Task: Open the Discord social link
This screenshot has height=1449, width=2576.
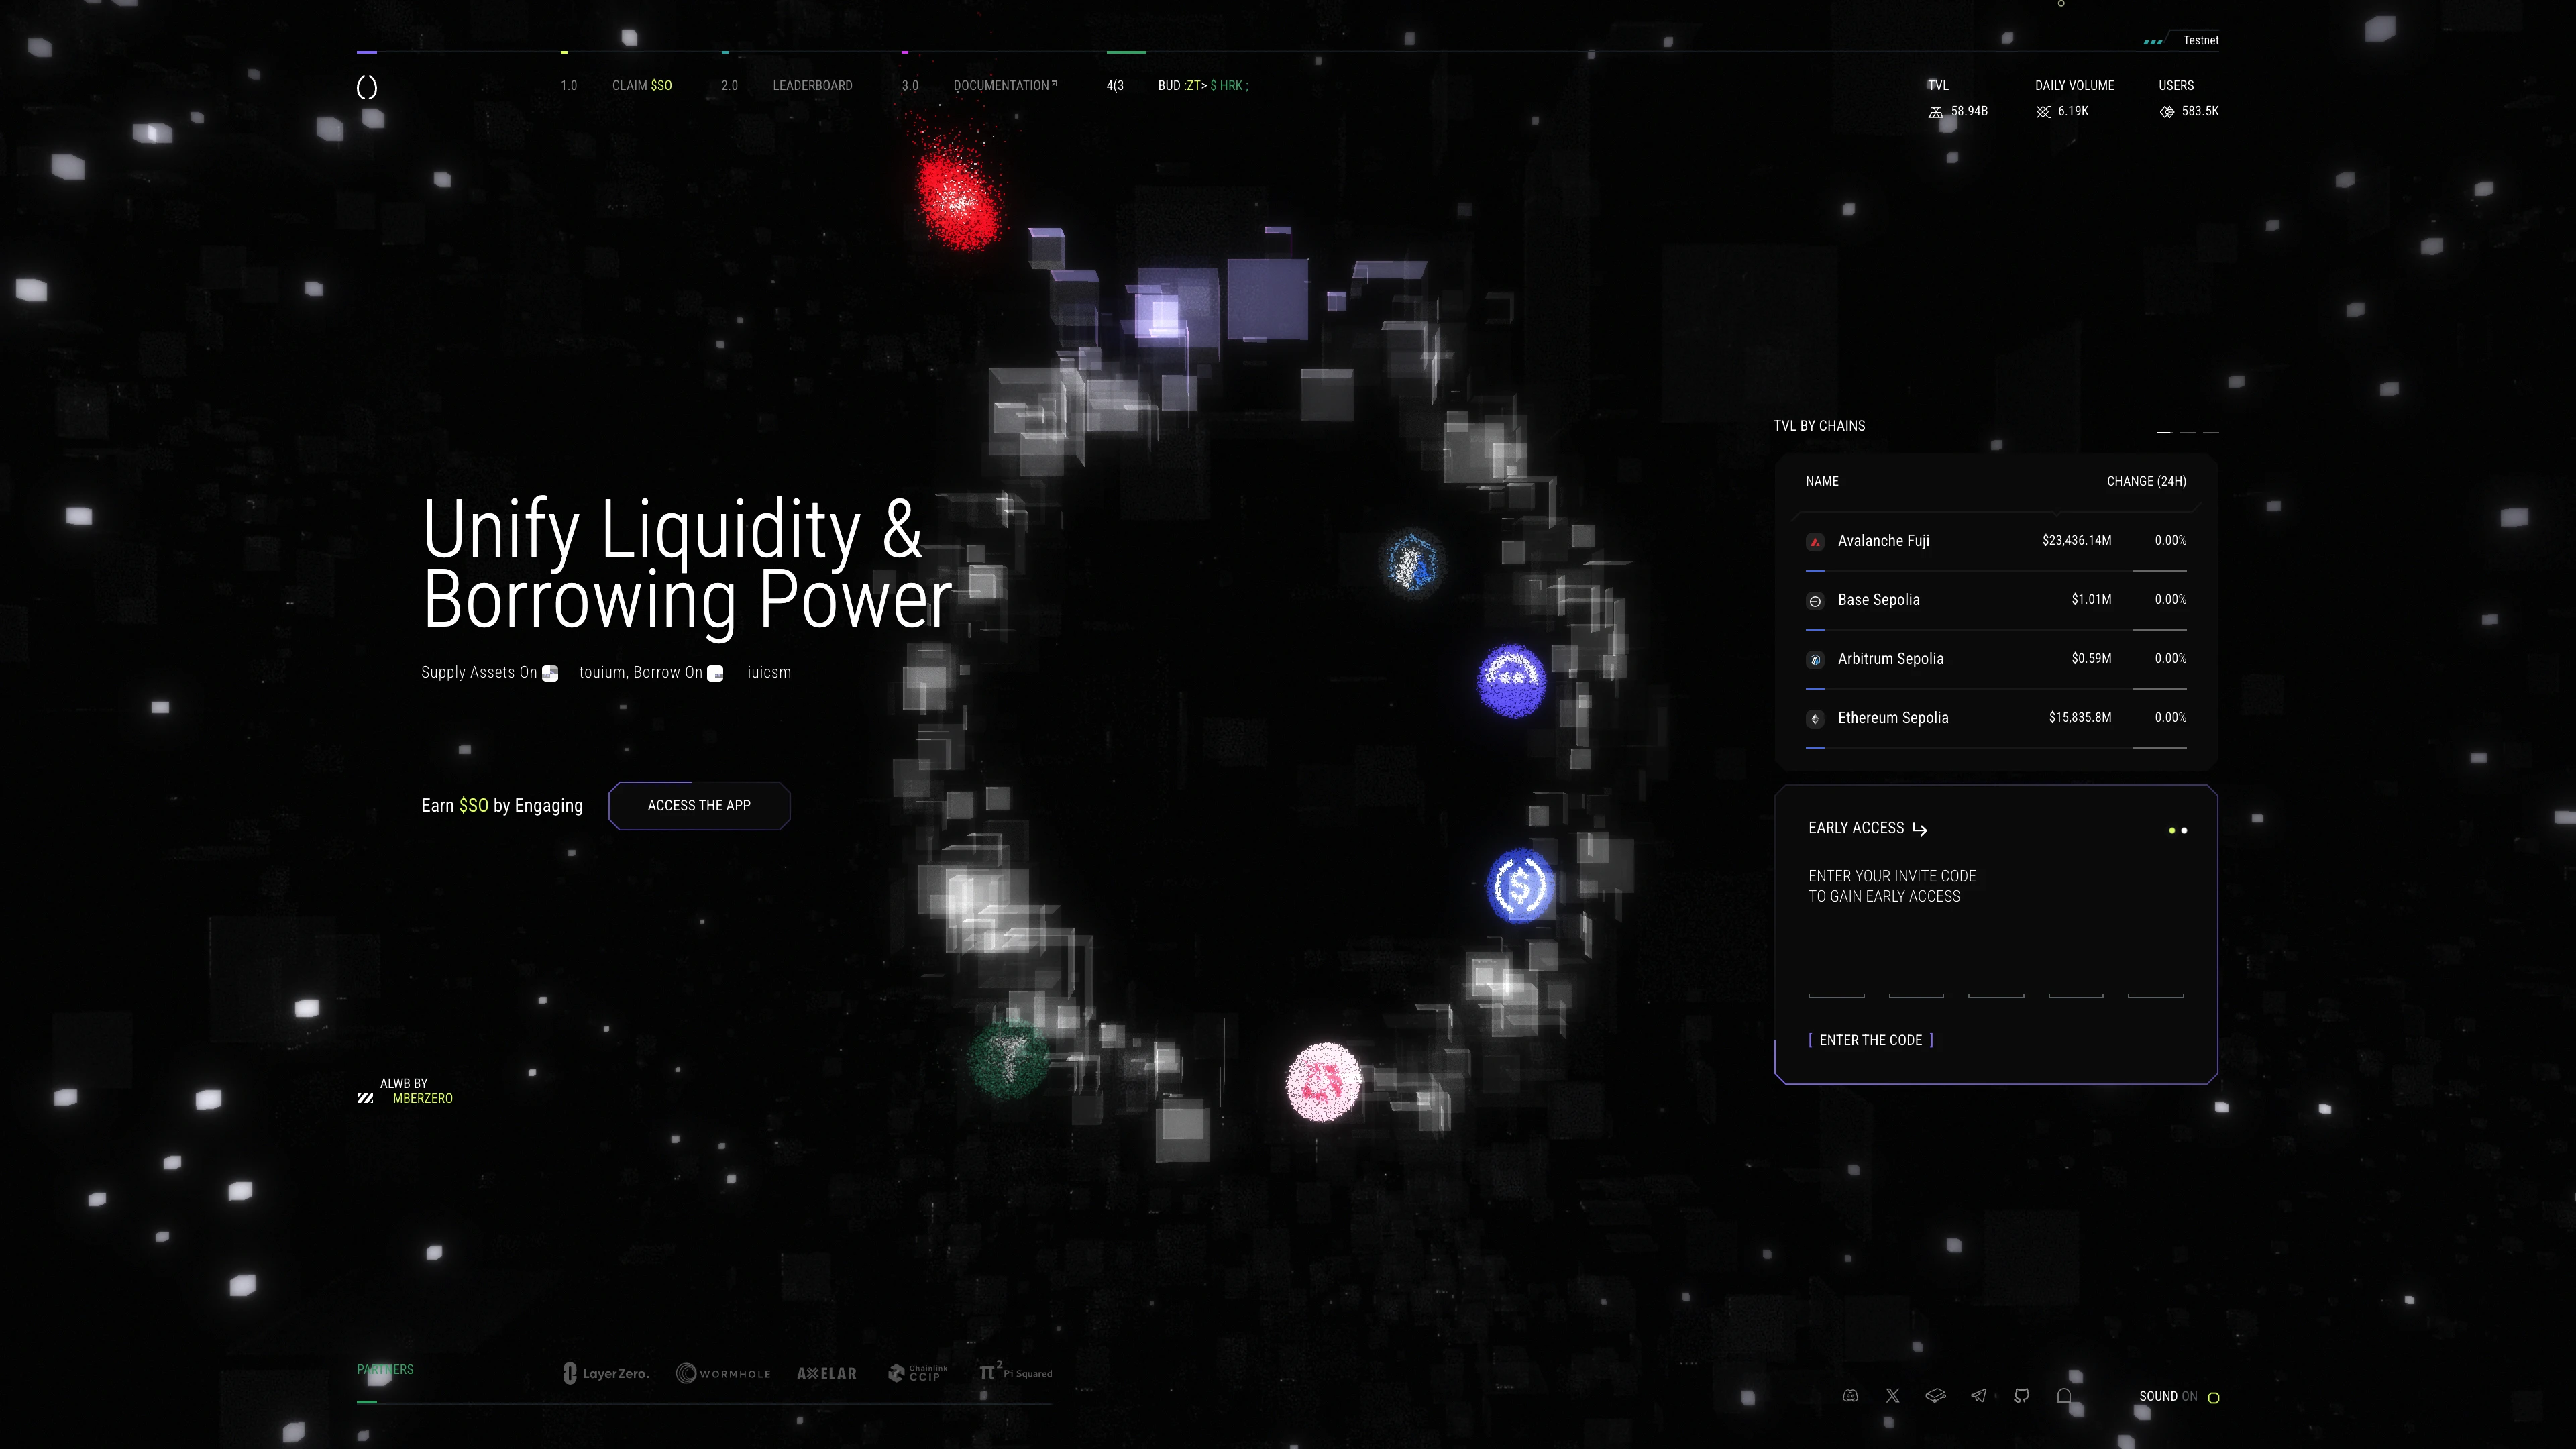Action: click(x=1850, y=1397)
